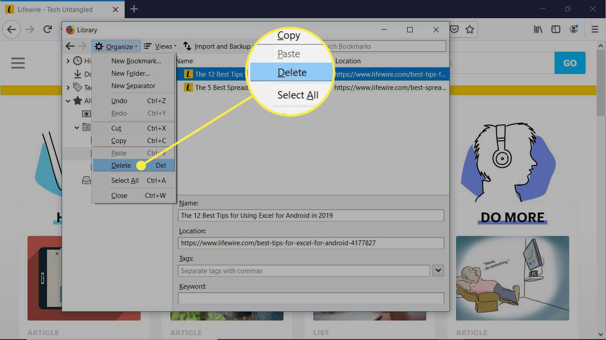The image size is (606, 340).
Task: Select Undo in the Organize menu
Action: point(134,101)
